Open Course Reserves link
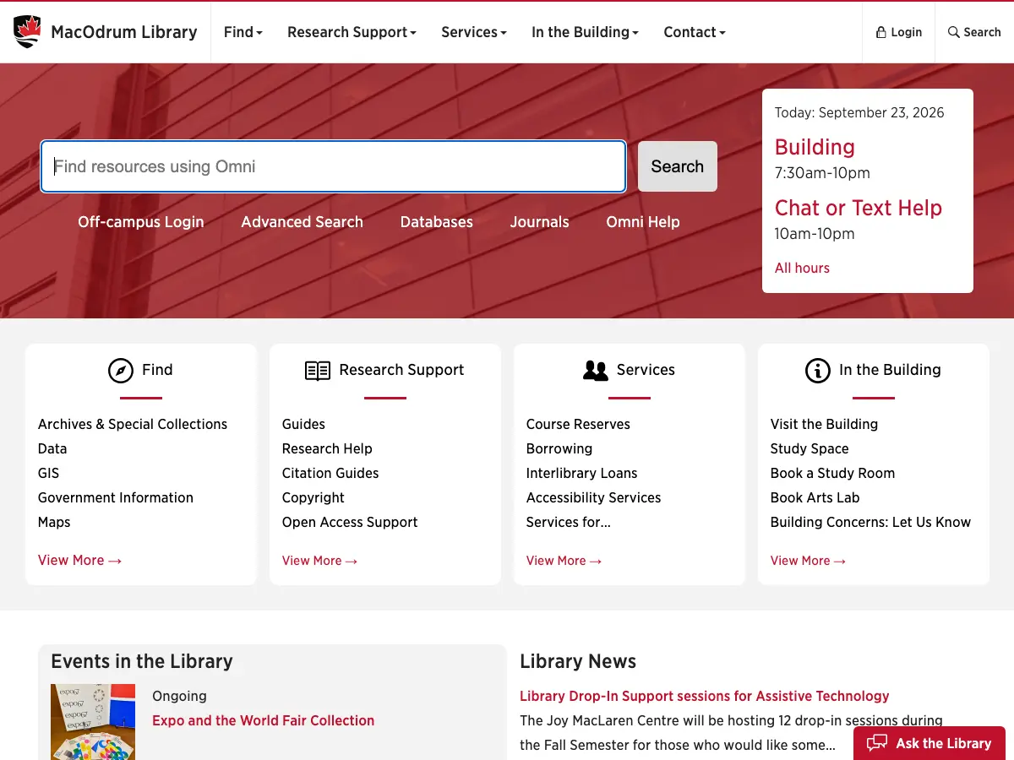 point(578,424)
